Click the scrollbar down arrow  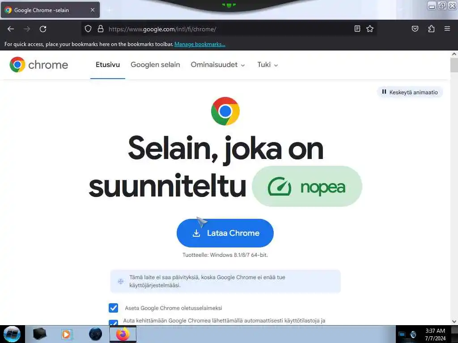[454, 322]
